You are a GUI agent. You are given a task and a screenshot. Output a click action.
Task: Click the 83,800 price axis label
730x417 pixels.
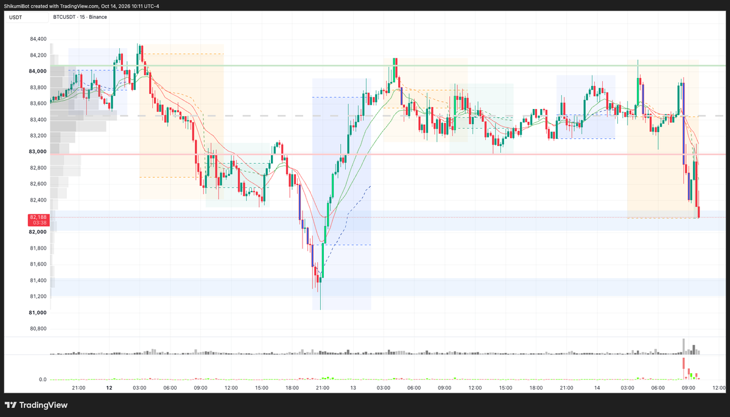click(38, 88)
